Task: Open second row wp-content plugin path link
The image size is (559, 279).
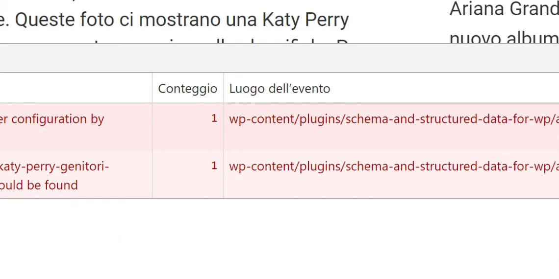Action: pos(393,166)
